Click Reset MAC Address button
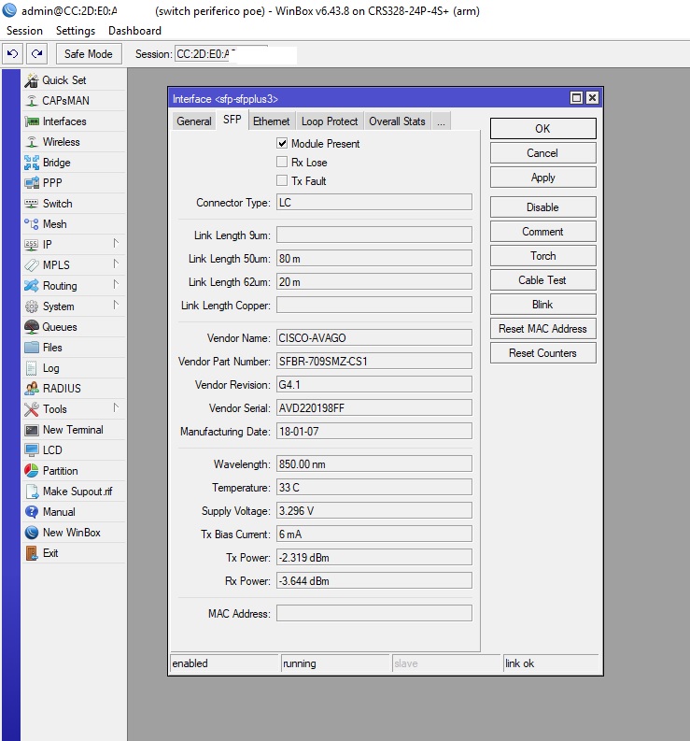The image size is (690, 741). [x=543, y=329]
